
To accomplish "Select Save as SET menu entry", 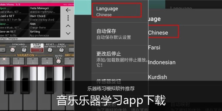I will pyautogui.click(x=14, y=33).
